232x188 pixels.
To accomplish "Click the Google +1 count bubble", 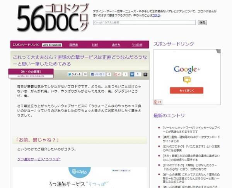I will (x=125, y=74).
